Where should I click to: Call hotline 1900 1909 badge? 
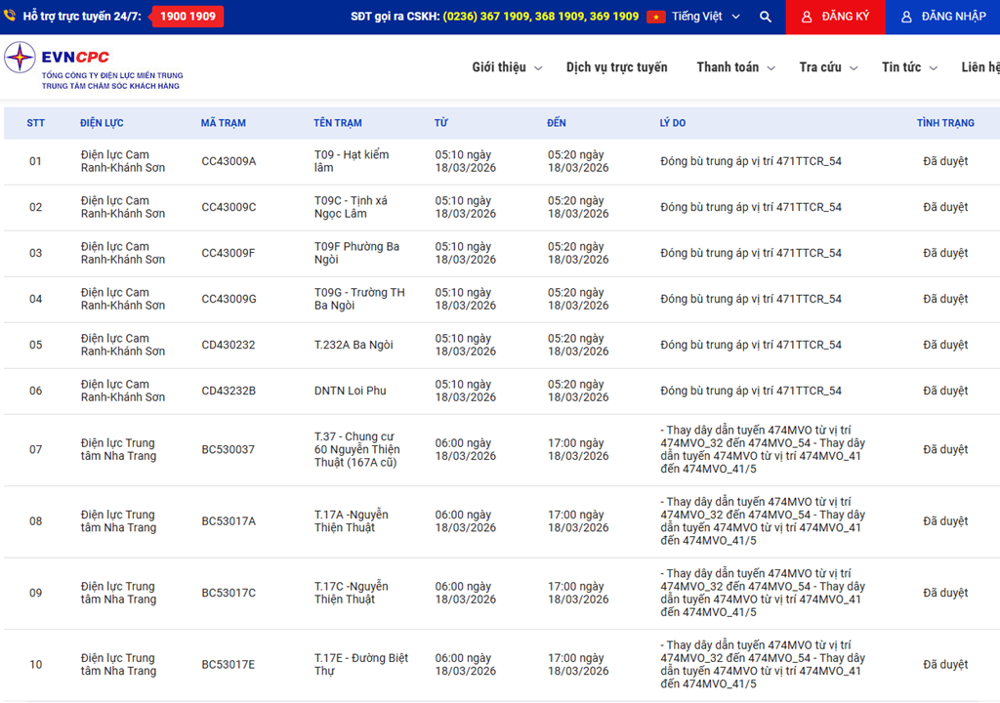pyautogui.click(x=187, y=17)
